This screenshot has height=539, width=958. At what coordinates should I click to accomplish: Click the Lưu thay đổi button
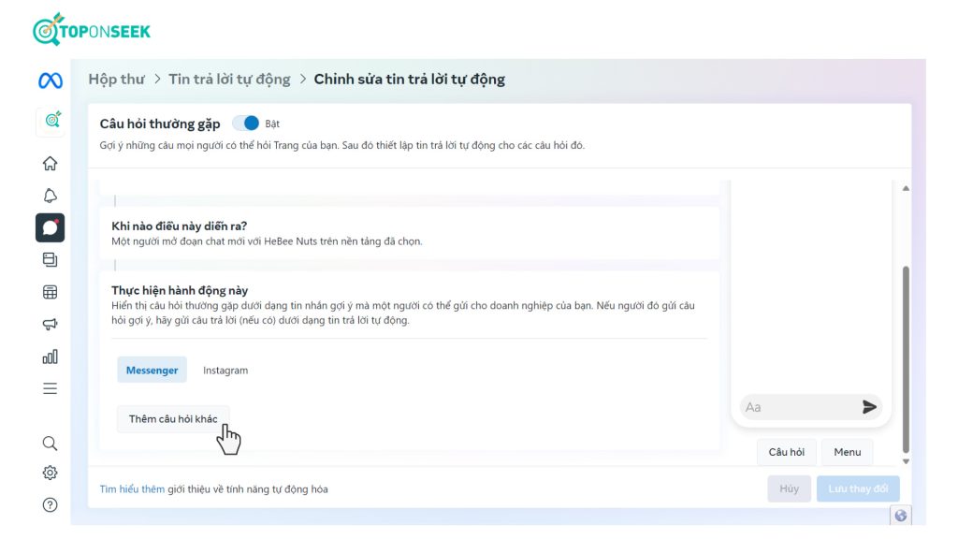coord(857,488)
